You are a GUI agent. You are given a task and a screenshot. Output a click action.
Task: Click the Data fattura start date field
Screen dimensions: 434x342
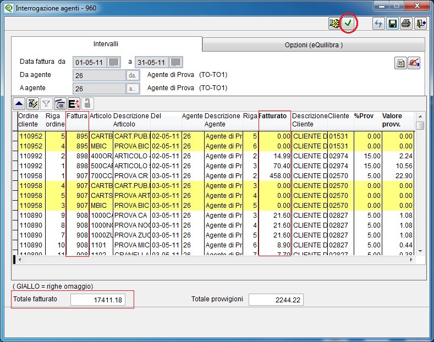pyautogui.click(x=90, y=62)
